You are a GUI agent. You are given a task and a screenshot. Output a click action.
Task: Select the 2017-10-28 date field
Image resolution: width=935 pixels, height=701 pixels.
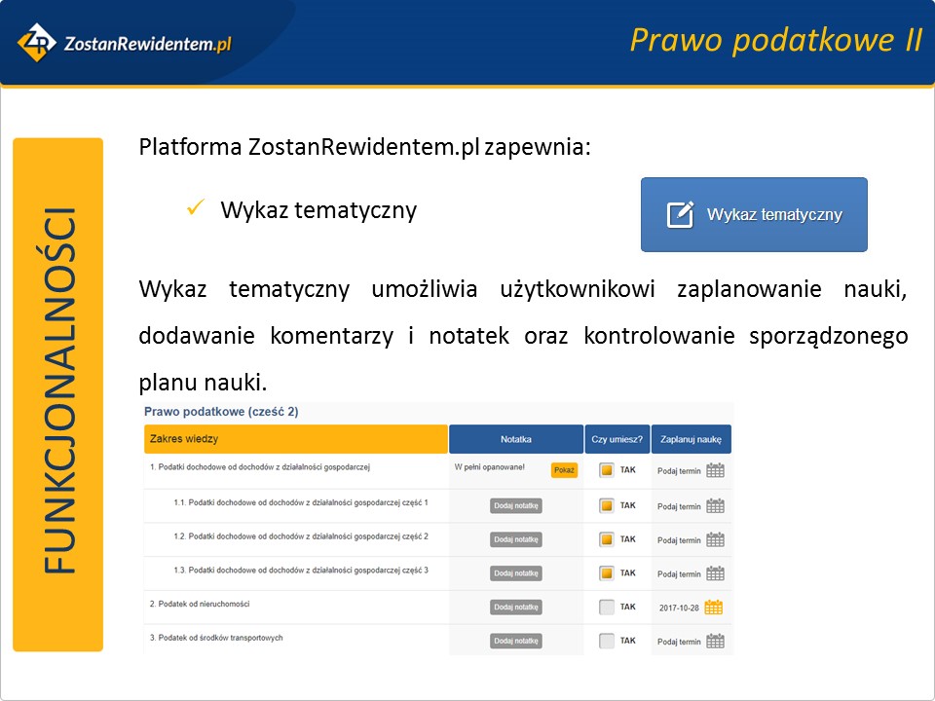click(678, 608)
